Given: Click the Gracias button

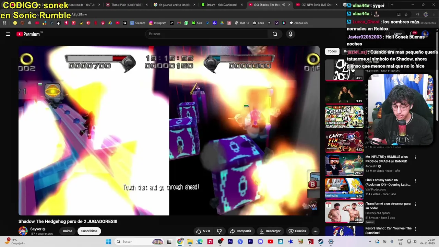Looking at the screenshot, I should click(x=297, y=231).
